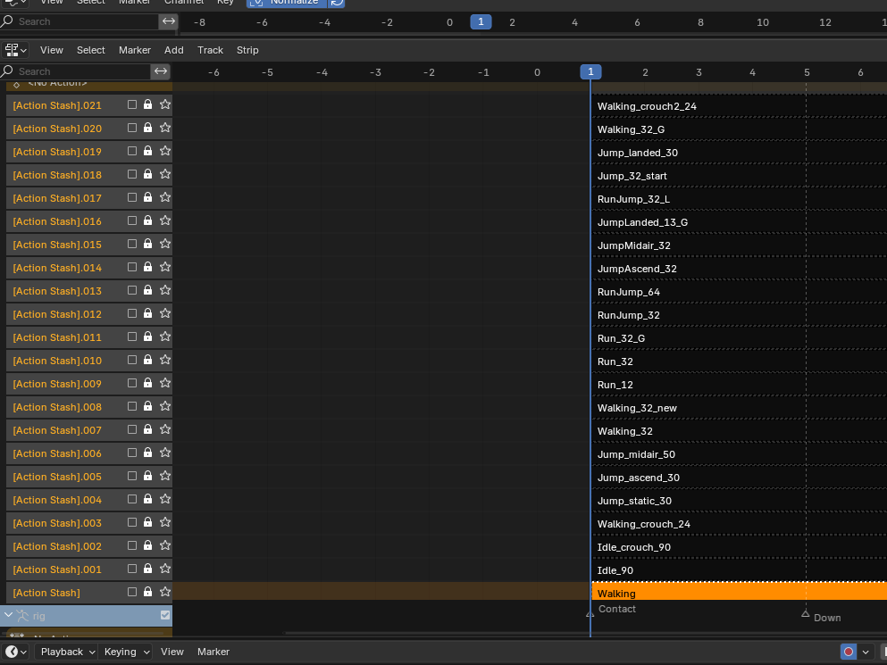Open the NLA editor type selector
887x665 pixels.
(15, 50)
